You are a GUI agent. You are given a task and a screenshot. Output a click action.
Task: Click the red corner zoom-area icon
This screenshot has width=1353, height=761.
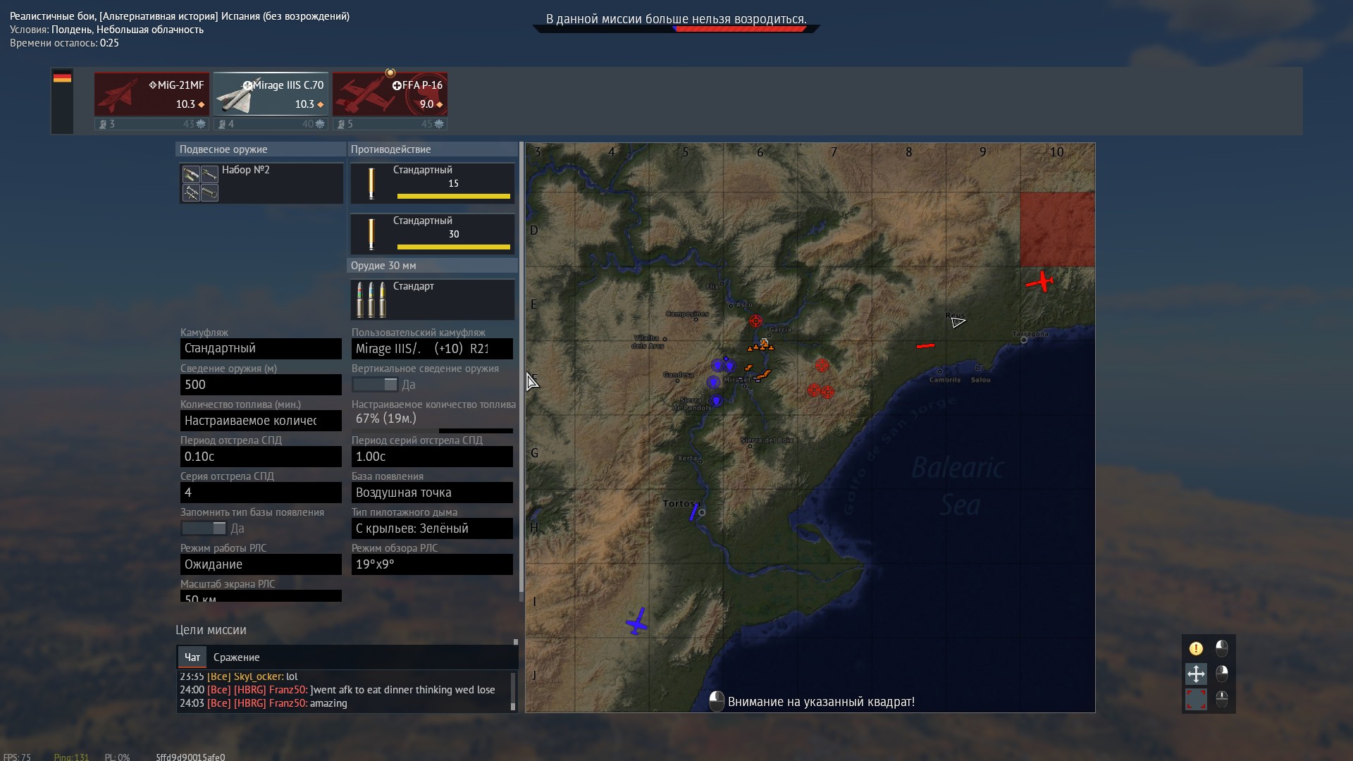(1196, 699)
